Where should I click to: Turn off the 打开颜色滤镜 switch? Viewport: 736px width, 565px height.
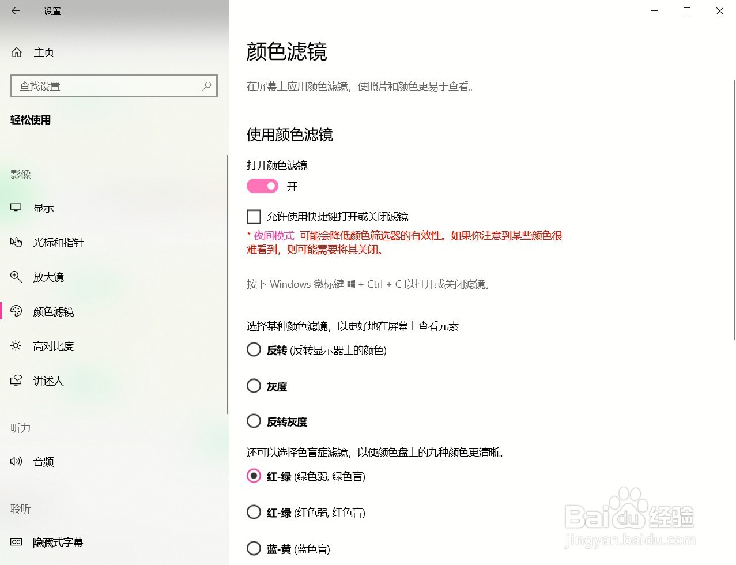262,186
